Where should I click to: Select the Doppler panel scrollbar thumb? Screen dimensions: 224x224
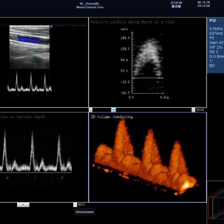[x=23, y=205]
